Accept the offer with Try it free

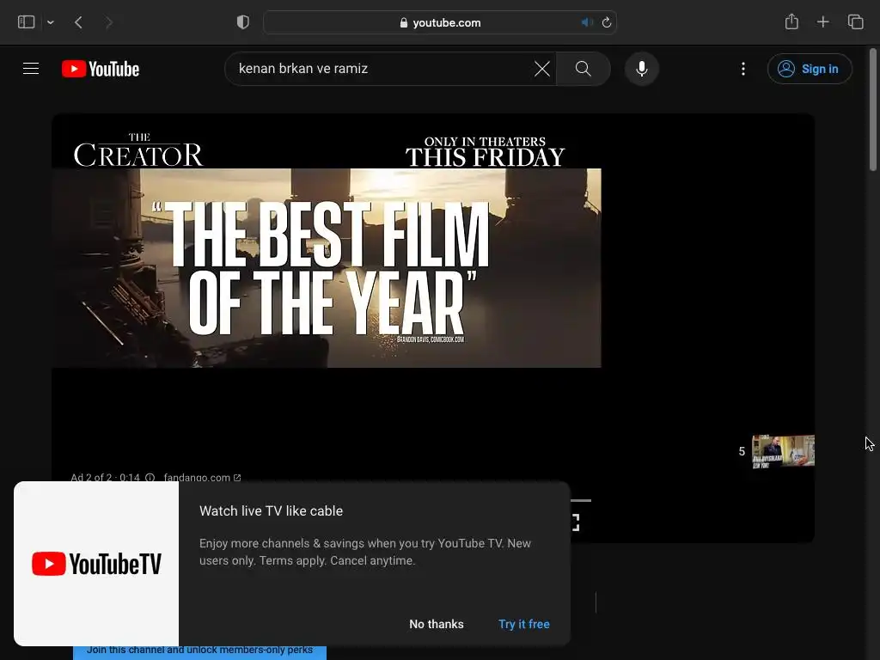tap(523, 624)
